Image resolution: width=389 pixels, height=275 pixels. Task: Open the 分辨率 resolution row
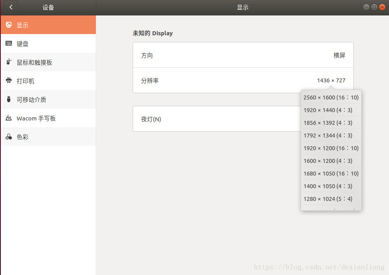[x=243, y=80]
